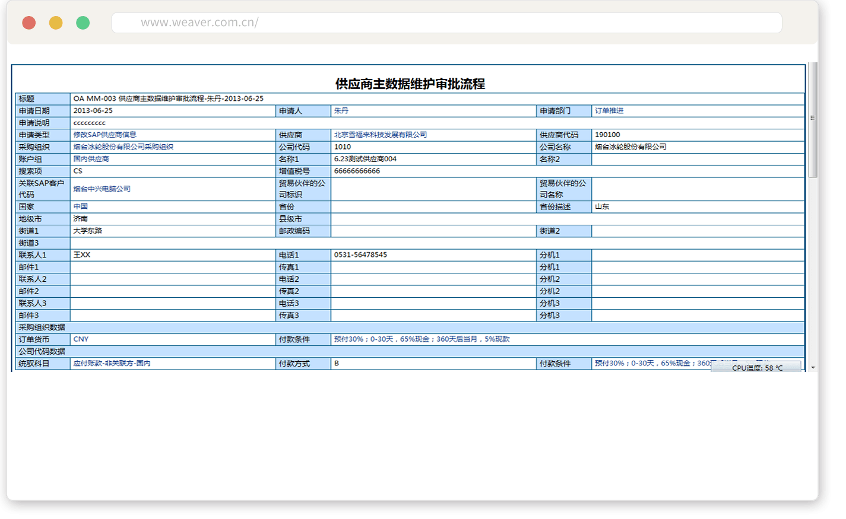
Task: Click purchasing payment terms 预付30% link
Action: (x=422, y=339)
